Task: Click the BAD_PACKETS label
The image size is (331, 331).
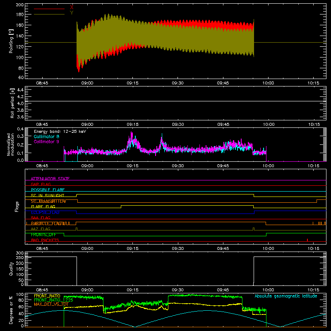Action: click(x=45, y=240)
